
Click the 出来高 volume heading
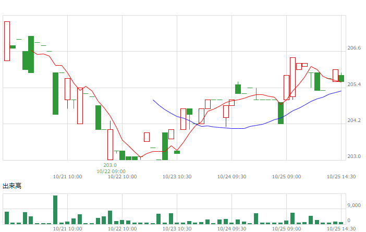[x=12, y=186]
